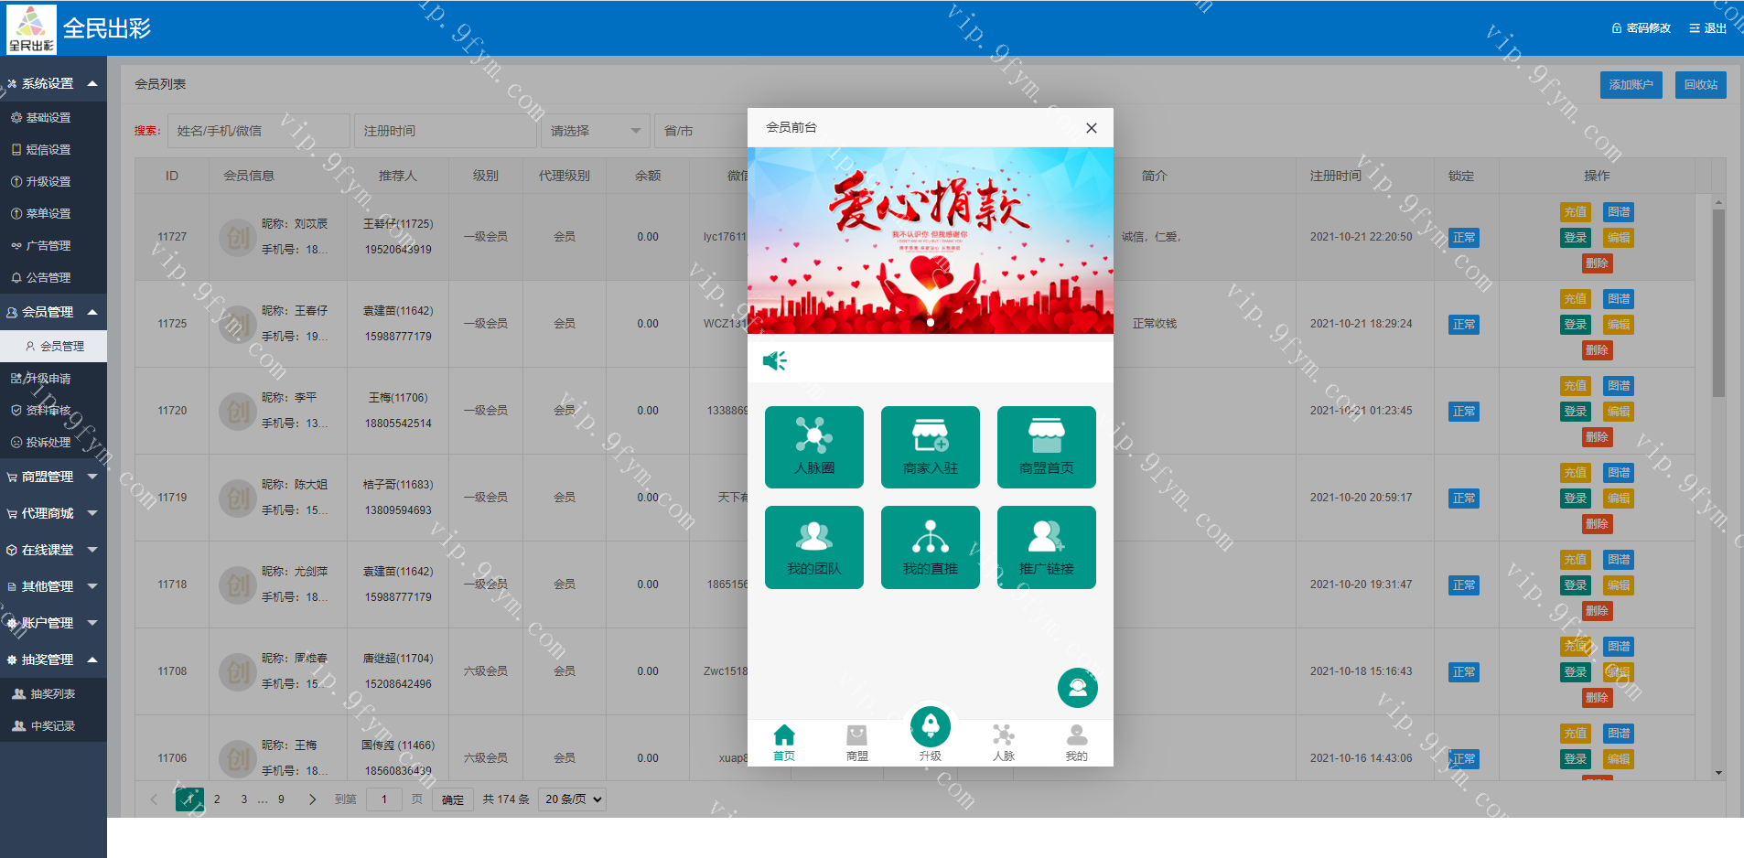The image size is (1744, 858).
Task: Open 抽奖列表 in the sidebar
Action: click(x=53, y=692)
